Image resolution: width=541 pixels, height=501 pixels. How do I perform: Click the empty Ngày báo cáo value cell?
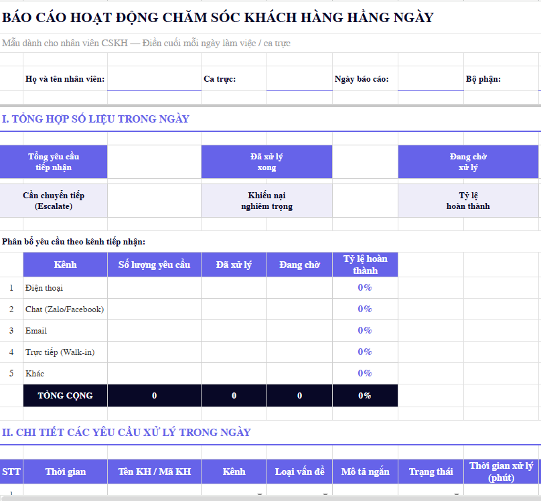click(431, 79)
